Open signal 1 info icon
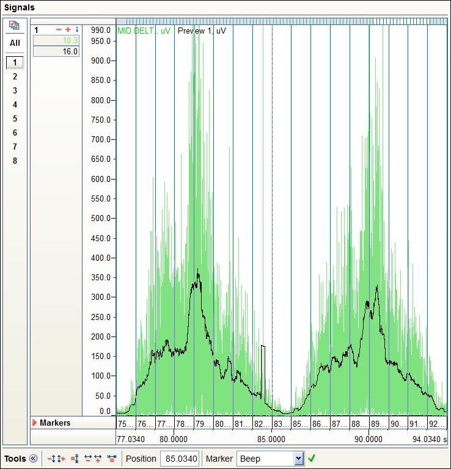Screen dimensions: 451x469 coord(77,29)
